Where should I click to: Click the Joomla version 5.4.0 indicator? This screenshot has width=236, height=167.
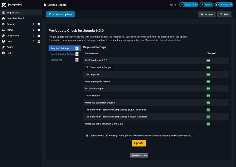(173, 5)
